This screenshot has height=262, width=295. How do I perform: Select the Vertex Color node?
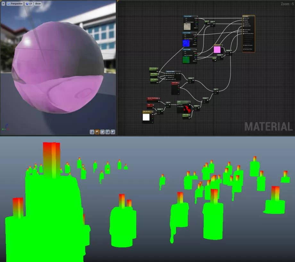coord(175,83)
